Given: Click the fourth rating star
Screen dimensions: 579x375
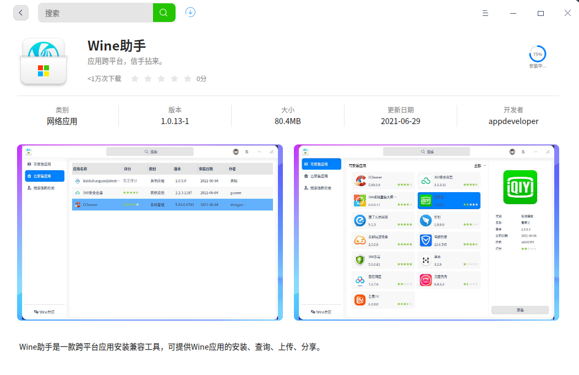Looking at the screenshot, I should 174,79.
